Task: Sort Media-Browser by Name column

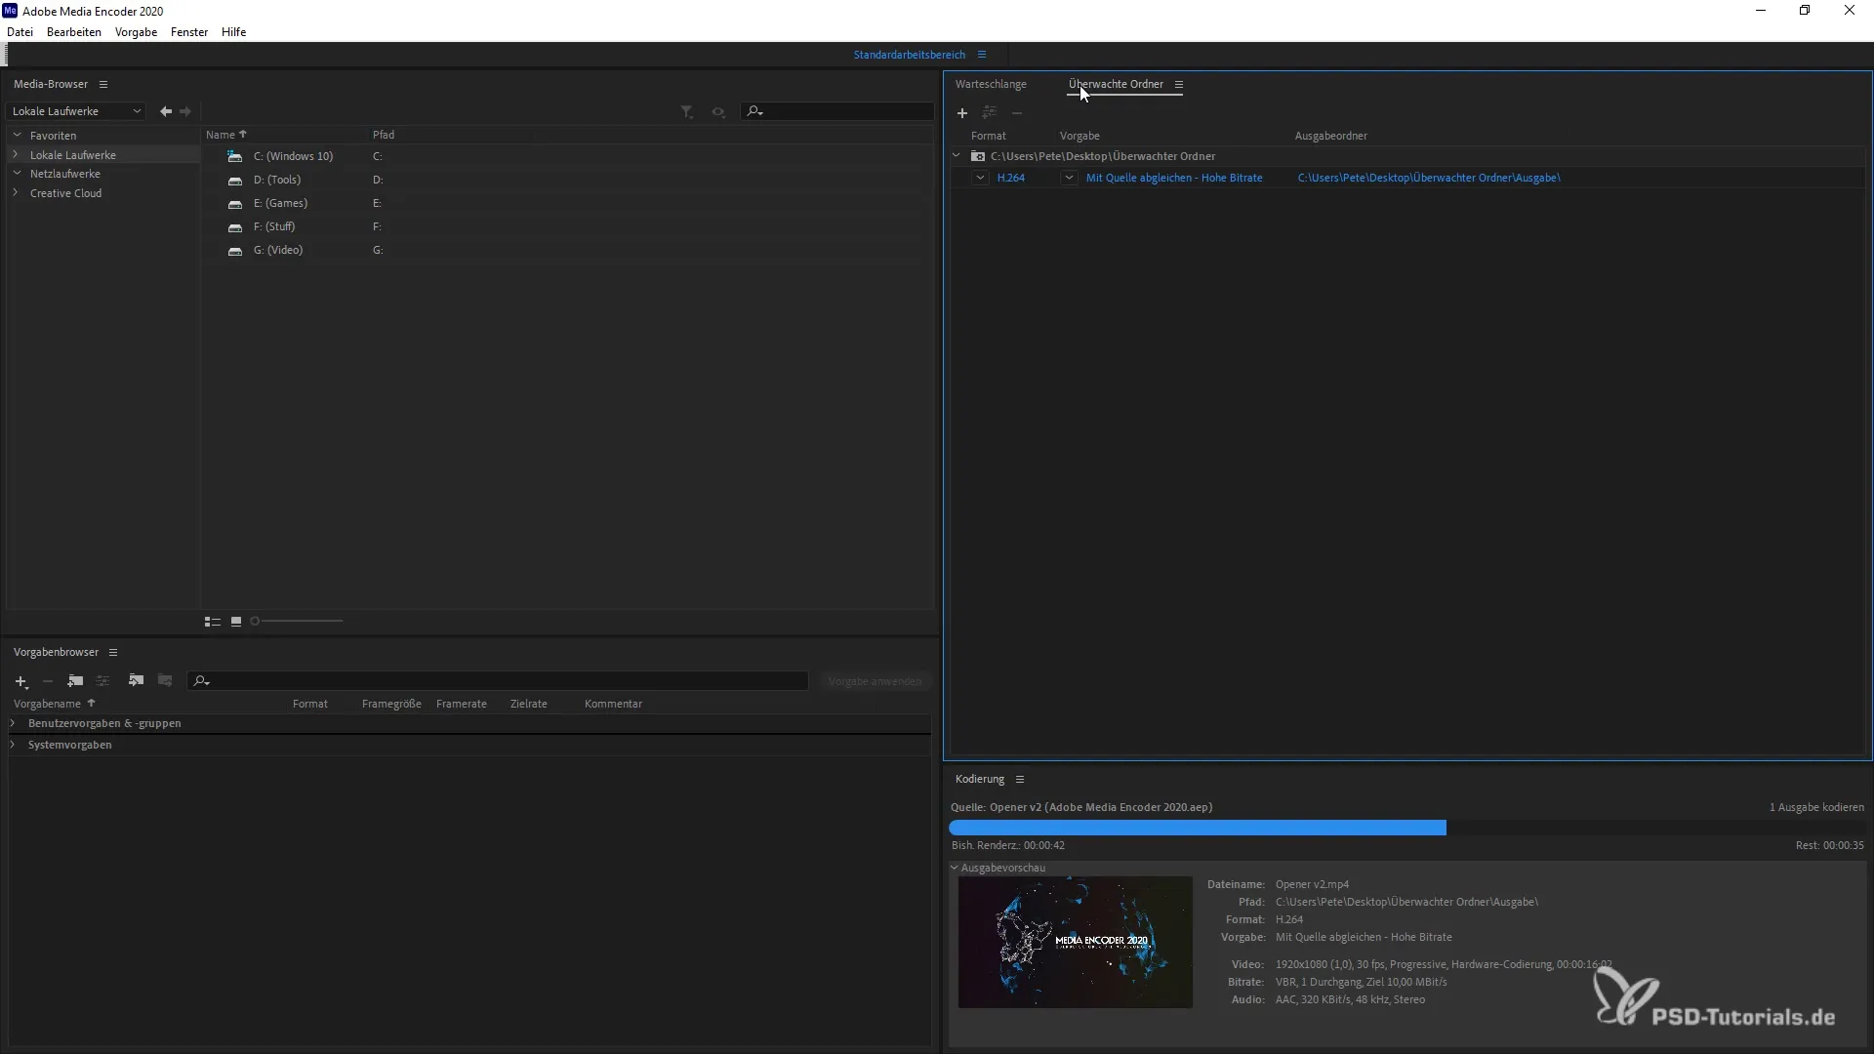Action: coord(225,135)
